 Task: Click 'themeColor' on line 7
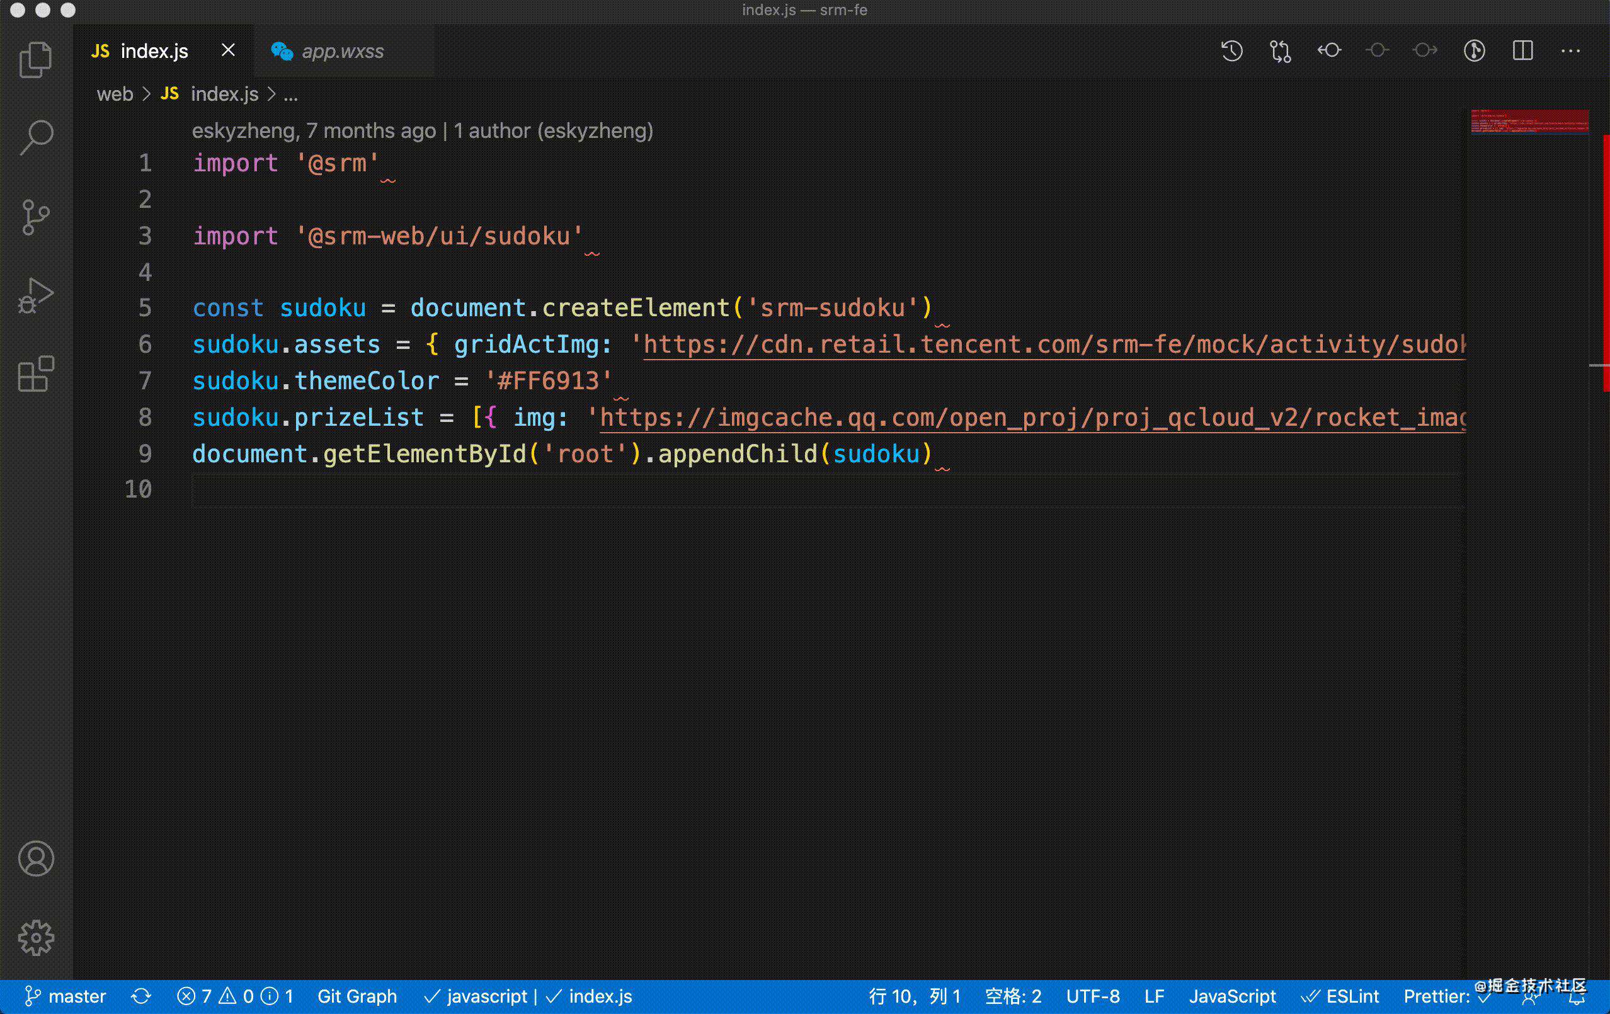367,381
